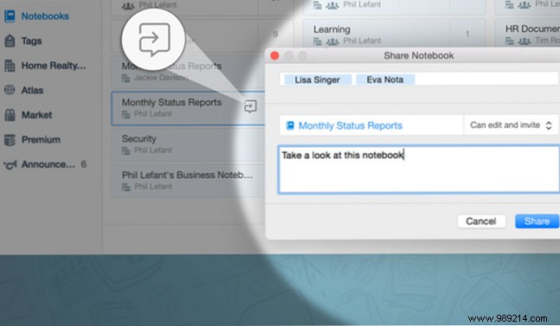Viewport: 560px width, 326px height.
Task: Click the Atlas globe icon
Action: (10, 90)
